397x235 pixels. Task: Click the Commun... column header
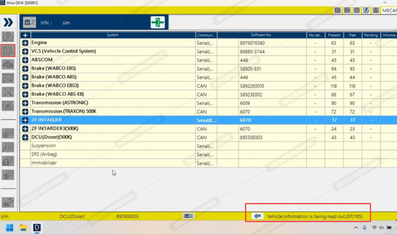(x=206, y=35)
